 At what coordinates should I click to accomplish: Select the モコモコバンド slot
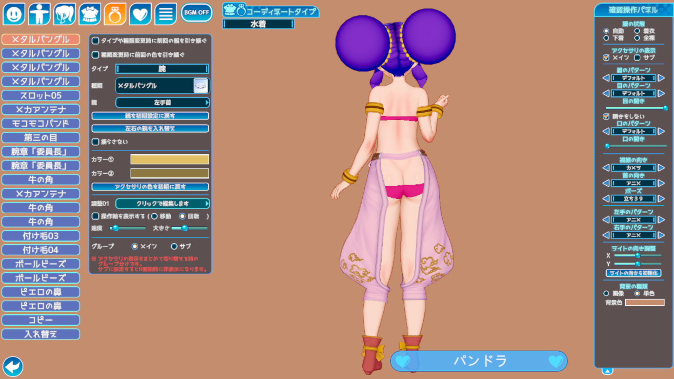[41, 124]
